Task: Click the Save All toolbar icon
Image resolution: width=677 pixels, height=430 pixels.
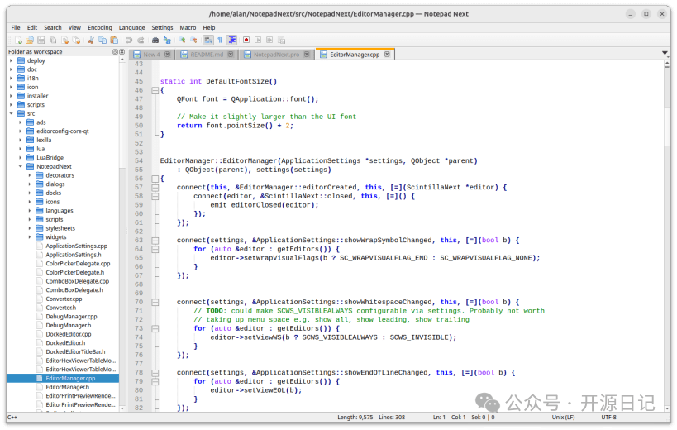Action: point(53,41)
